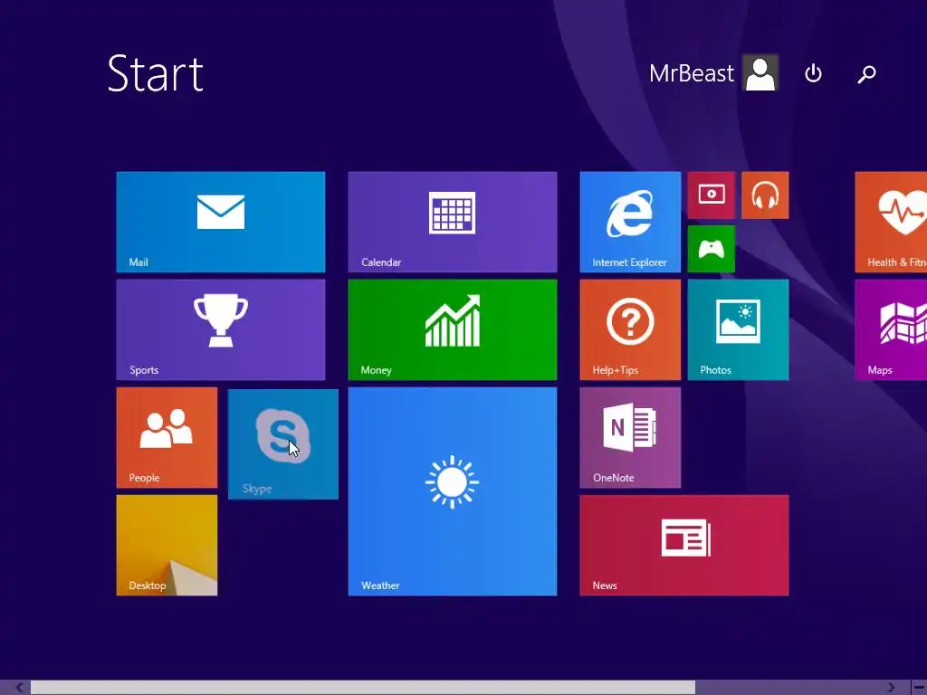Open the Music headphones tile
This screenshot has height=695, width=927.
pyautogui.click(x=765, y=195)
